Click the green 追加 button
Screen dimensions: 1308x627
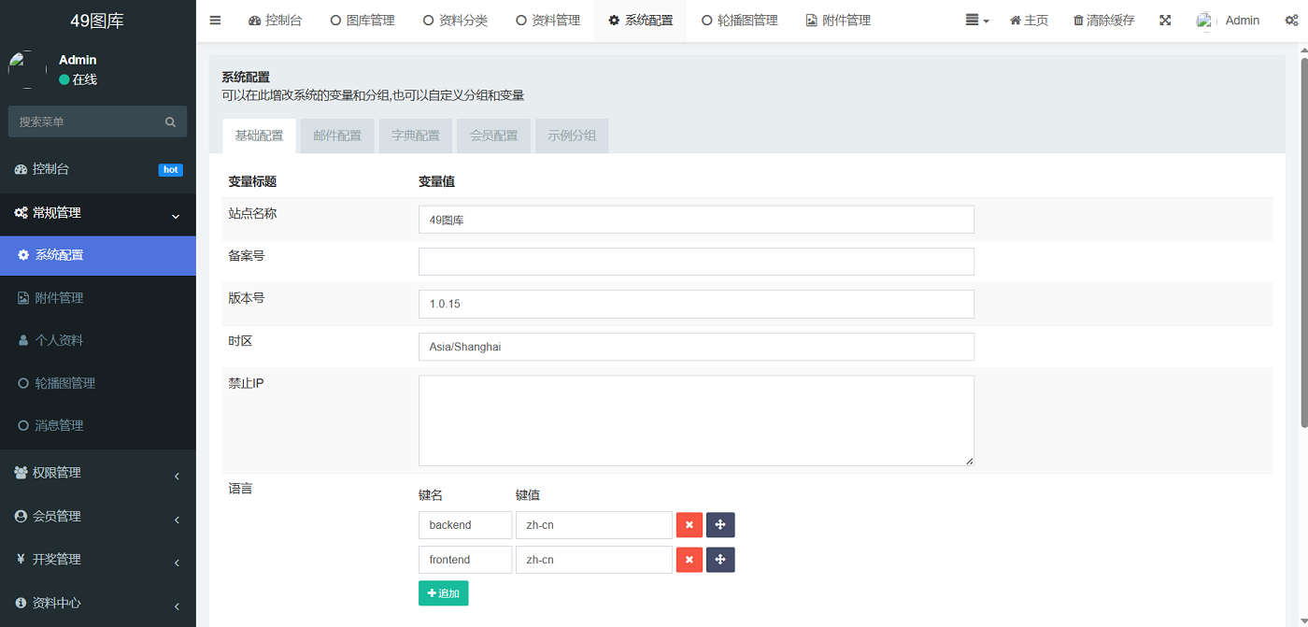point(443,592)
